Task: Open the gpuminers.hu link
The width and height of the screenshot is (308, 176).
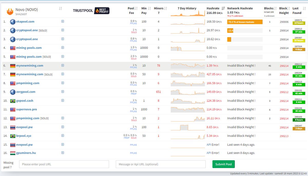Action: coord(26,153)
